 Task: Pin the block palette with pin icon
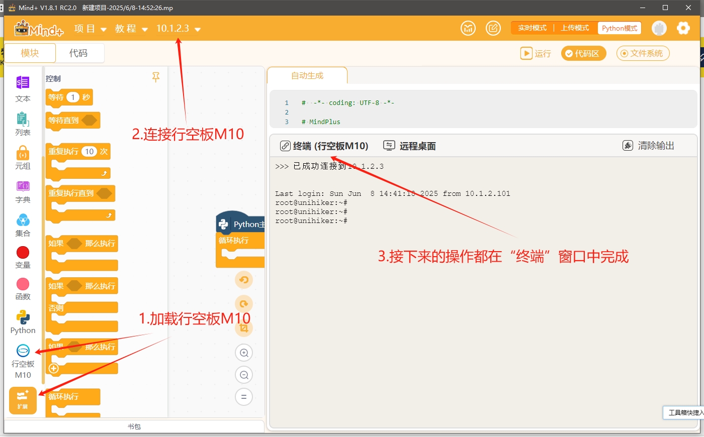(156, 77)
